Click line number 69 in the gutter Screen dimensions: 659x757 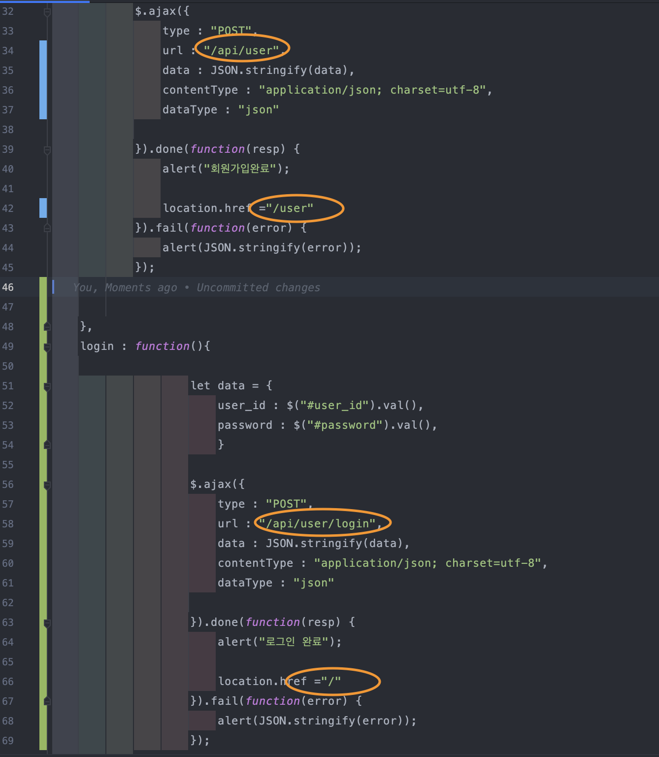coord(8,741)
